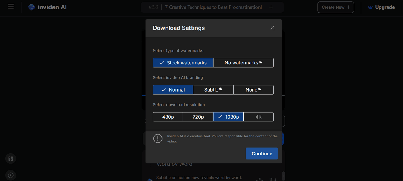Viewport: 403px width, 181px height.
Task: Open the hamburger menu in top left
Action: coord(11,6)
